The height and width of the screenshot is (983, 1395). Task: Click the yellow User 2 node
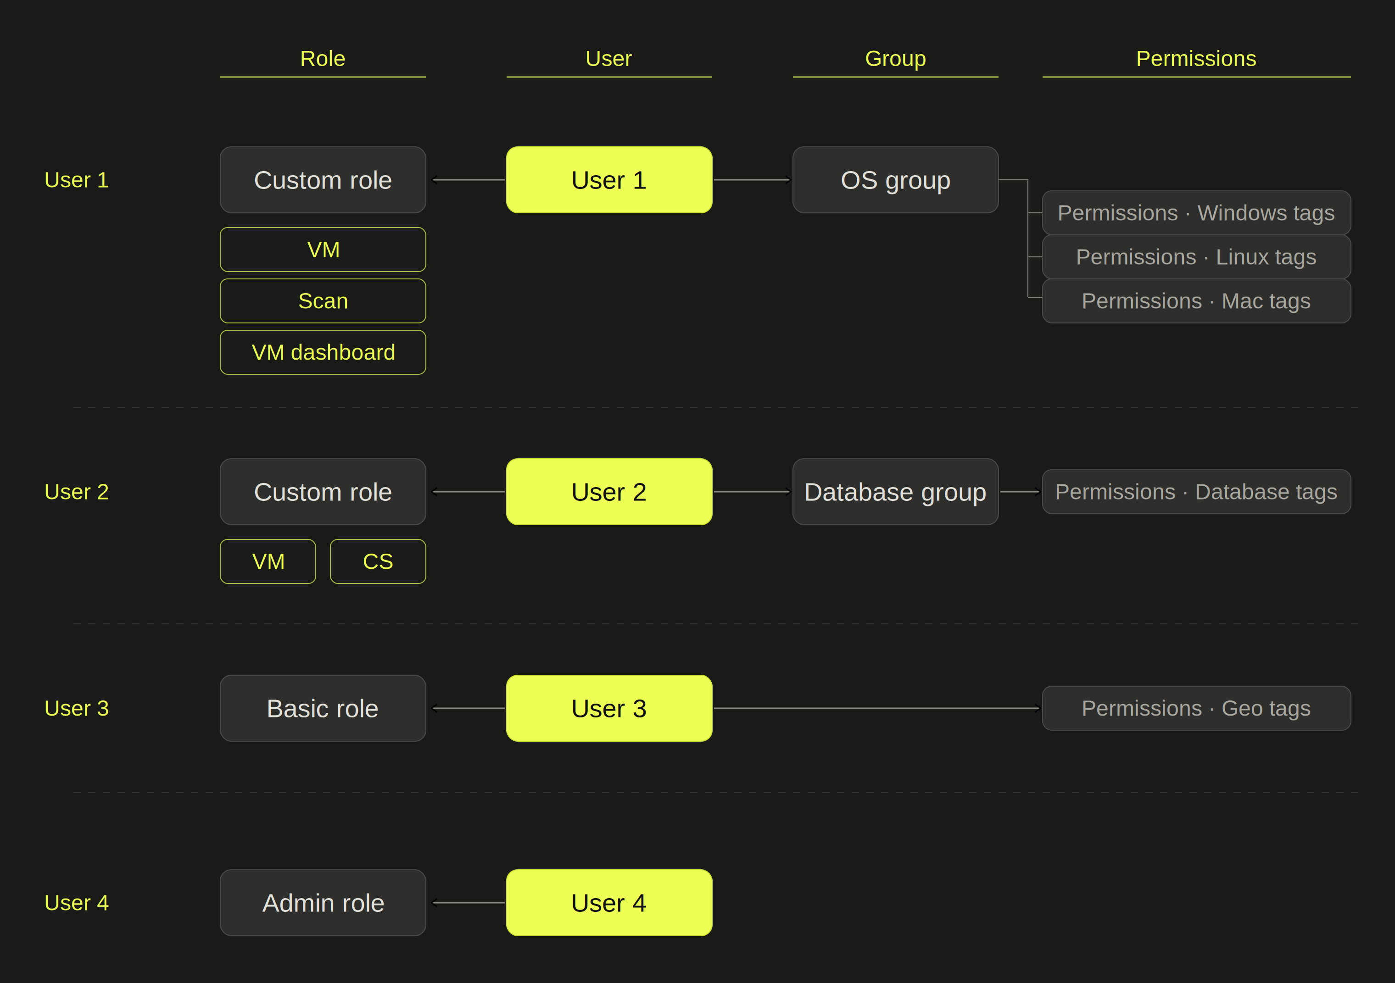(609, 492)
